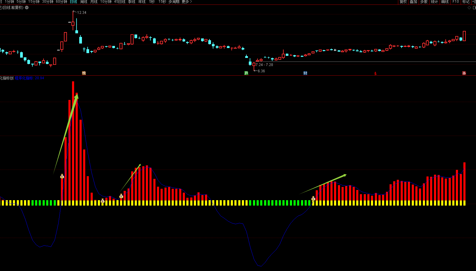The width and height of the screenshot is (476, 271).
Task: Click the red dollar sign marker
Action: pos(375,74)
